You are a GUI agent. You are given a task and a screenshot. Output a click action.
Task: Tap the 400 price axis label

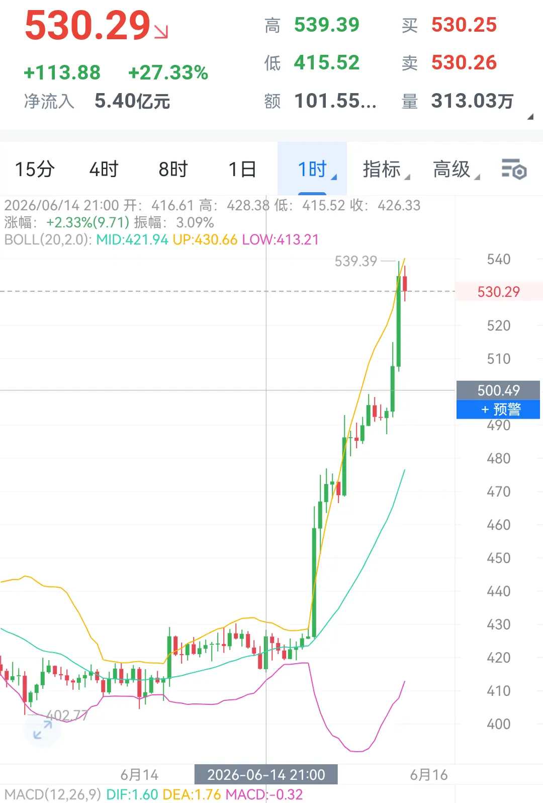click(498, 724)
